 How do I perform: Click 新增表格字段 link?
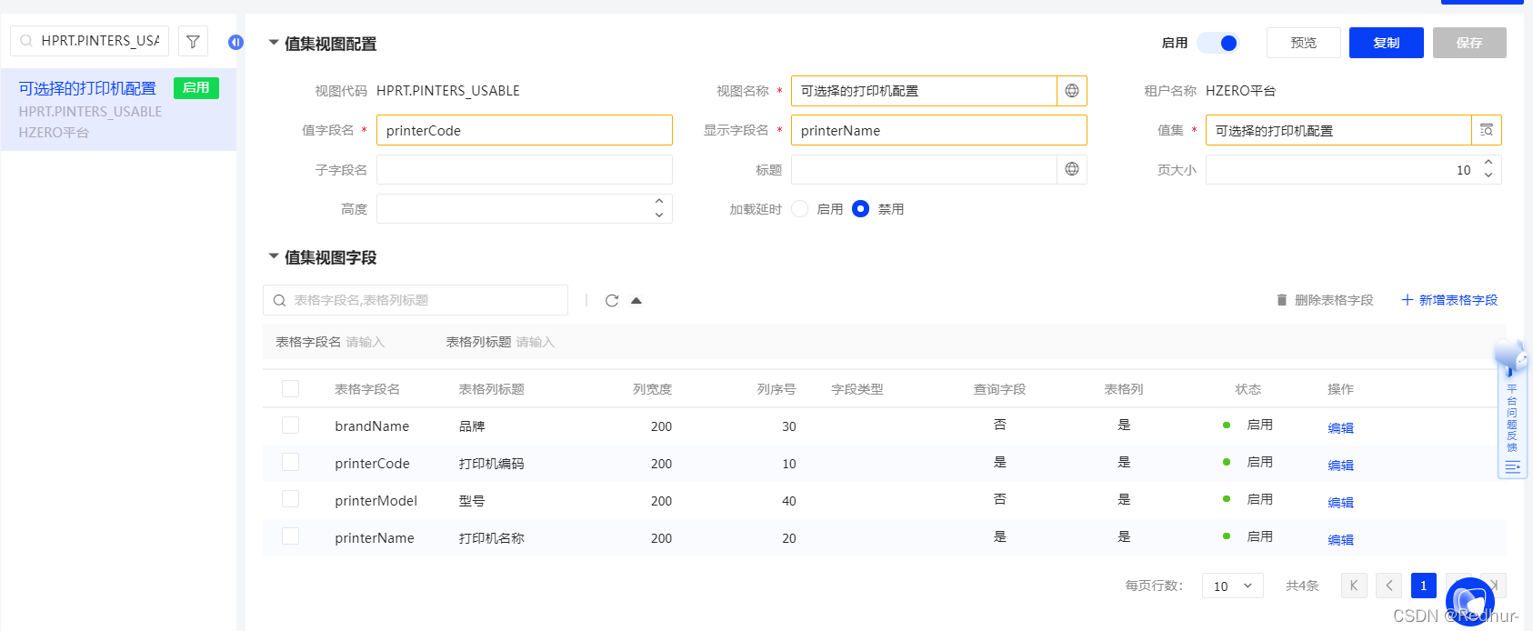1449,300
